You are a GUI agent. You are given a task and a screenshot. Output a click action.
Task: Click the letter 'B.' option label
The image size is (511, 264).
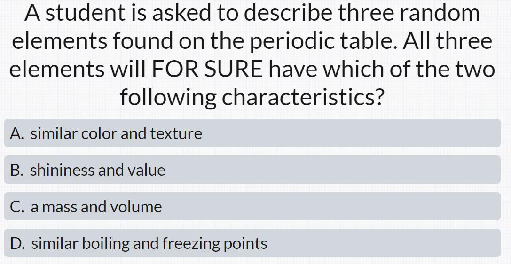18,171
